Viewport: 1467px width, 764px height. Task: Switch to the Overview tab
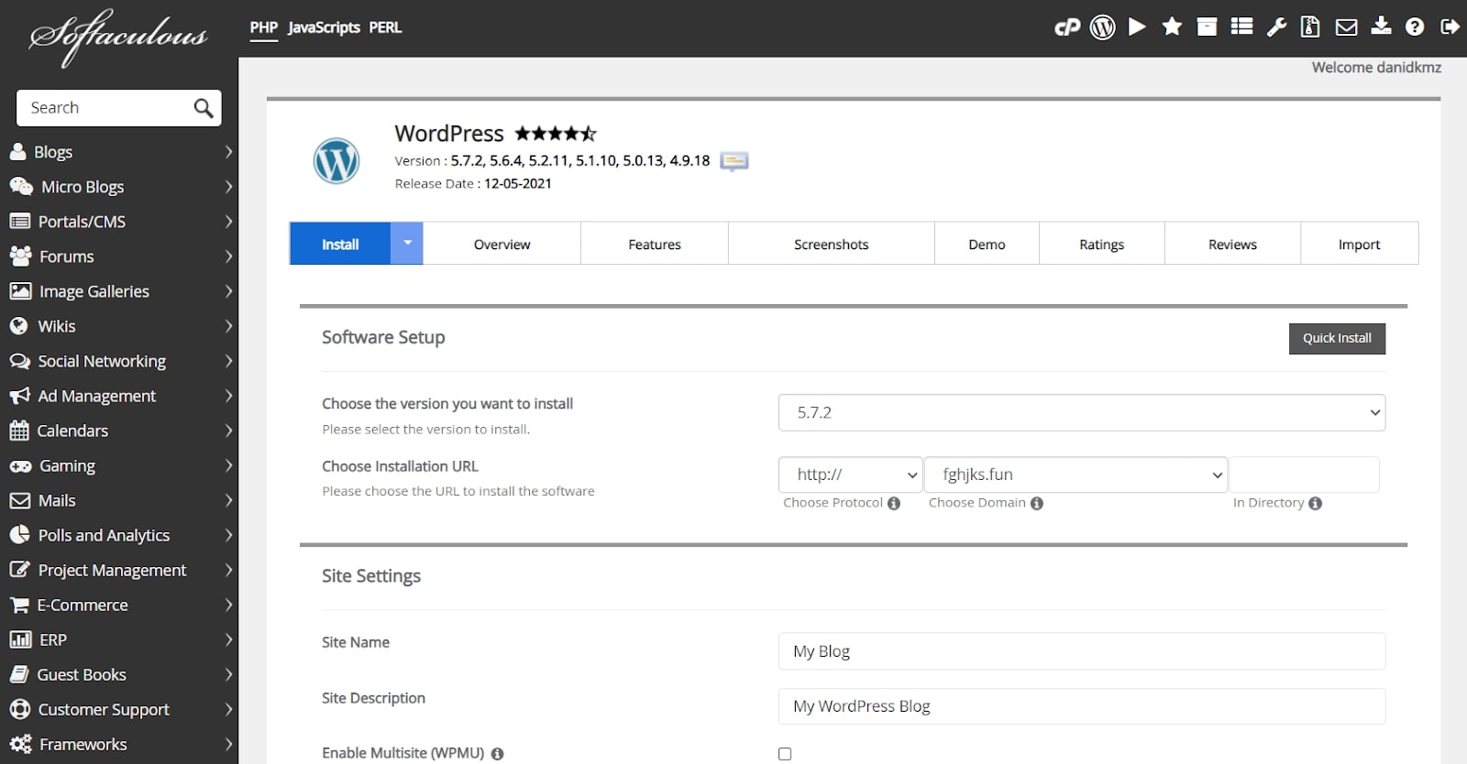502,244
